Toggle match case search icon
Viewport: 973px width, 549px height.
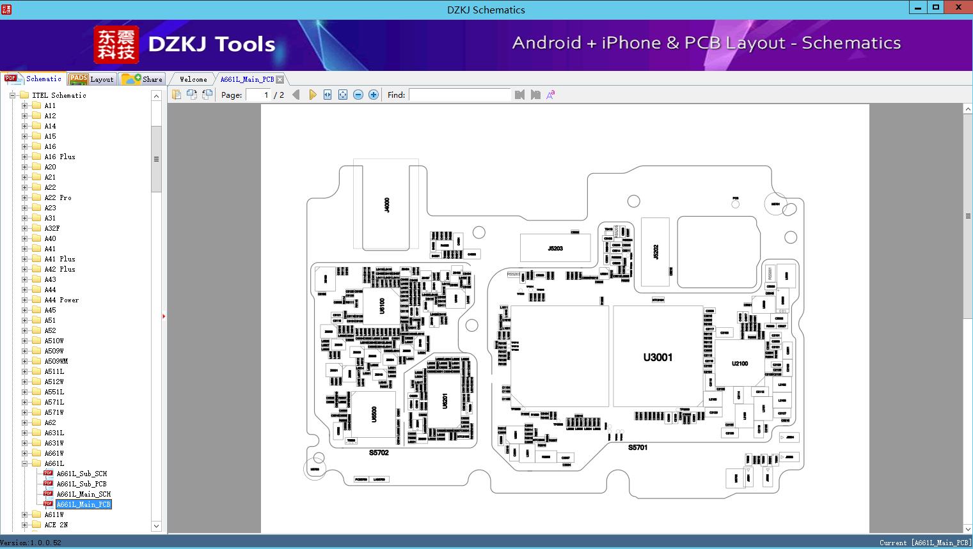tap(551, 95)
